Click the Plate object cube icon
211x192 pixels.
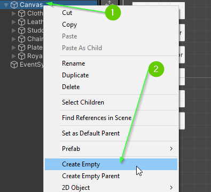tap(21, 47)
